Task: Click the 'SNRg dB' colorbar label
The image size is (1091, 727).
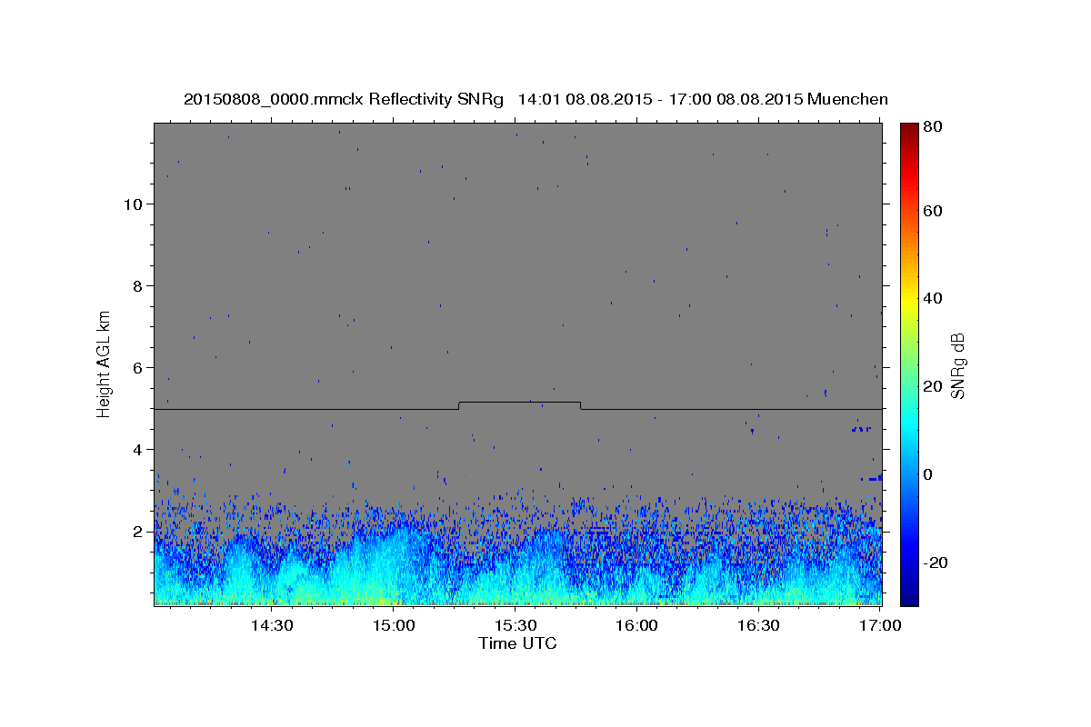Action: click(x=957, y=365)
